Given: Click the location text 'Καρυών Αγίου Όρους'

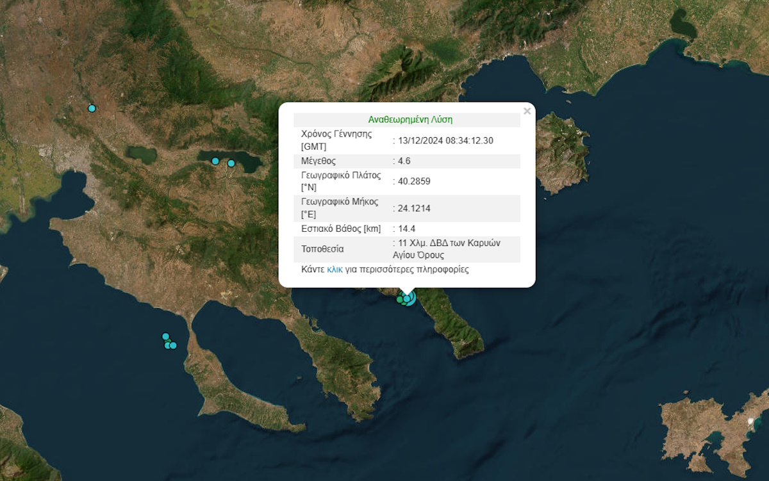Looking at the screenshot, I should (446, 250).
